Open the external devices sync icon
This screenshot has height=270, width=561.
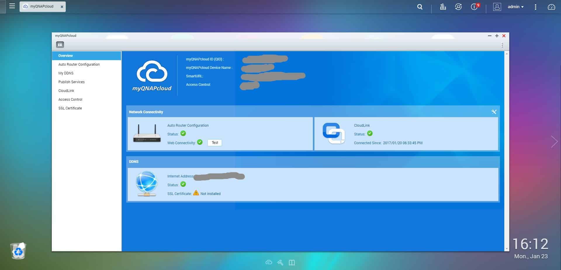click(x=458, y=7)
